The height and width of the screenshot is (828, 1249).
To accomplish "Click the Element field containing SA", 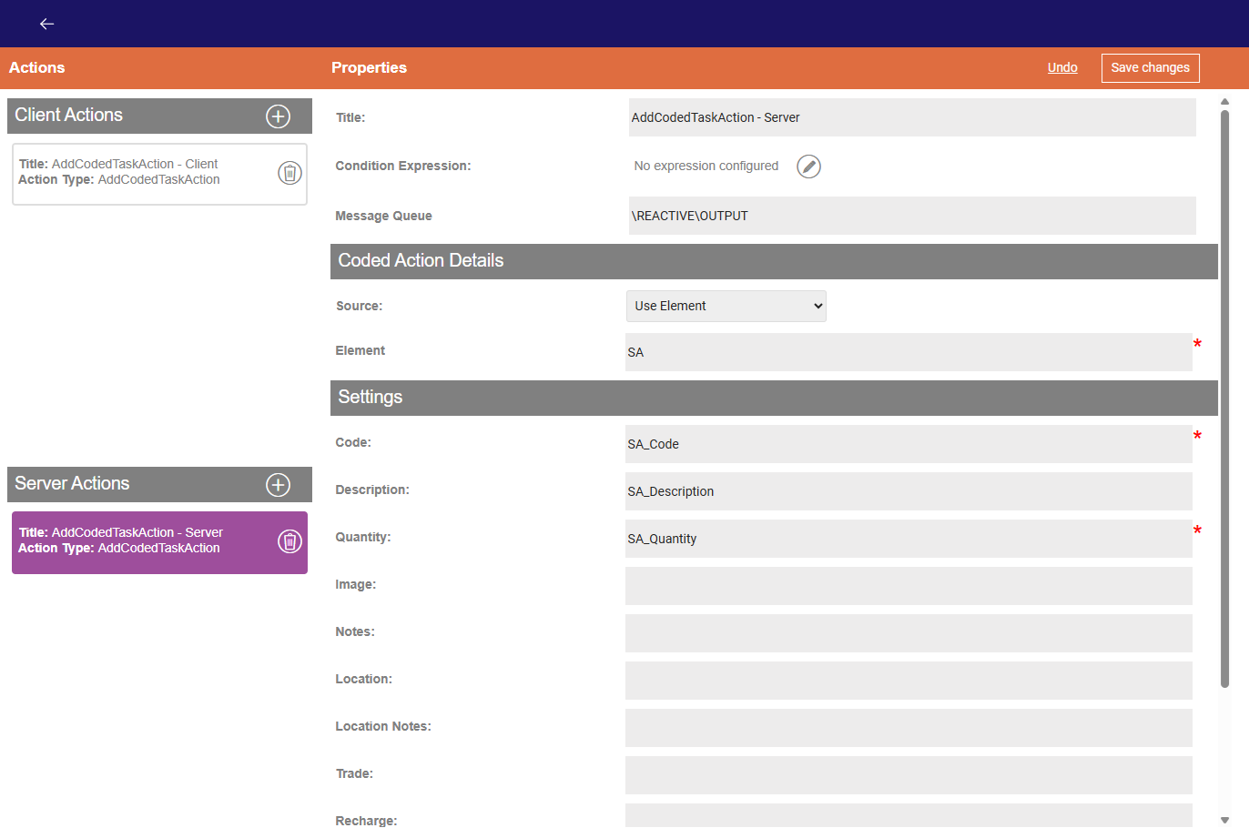I will coord(908,352).
